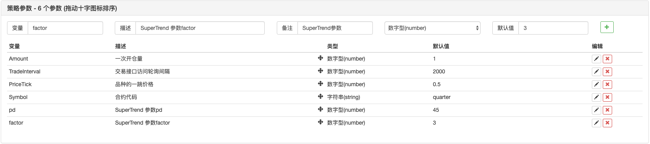Click the green plus add-parameter button

(607, 27)
